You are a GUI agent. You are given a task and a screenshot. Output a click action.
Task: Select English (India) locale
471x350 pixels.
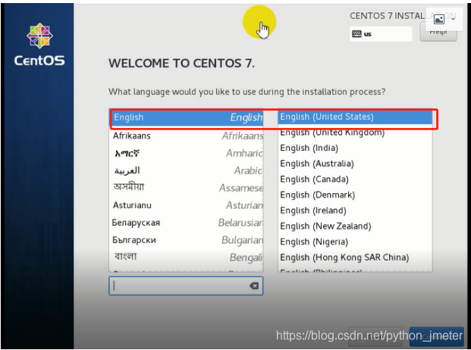(355, 148)
